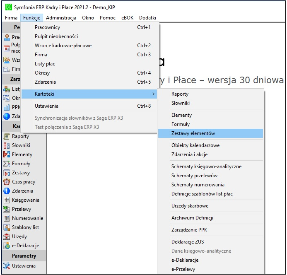Click the Raporty icon in the sidebar

pyautogui.click(x=7, y=136)
